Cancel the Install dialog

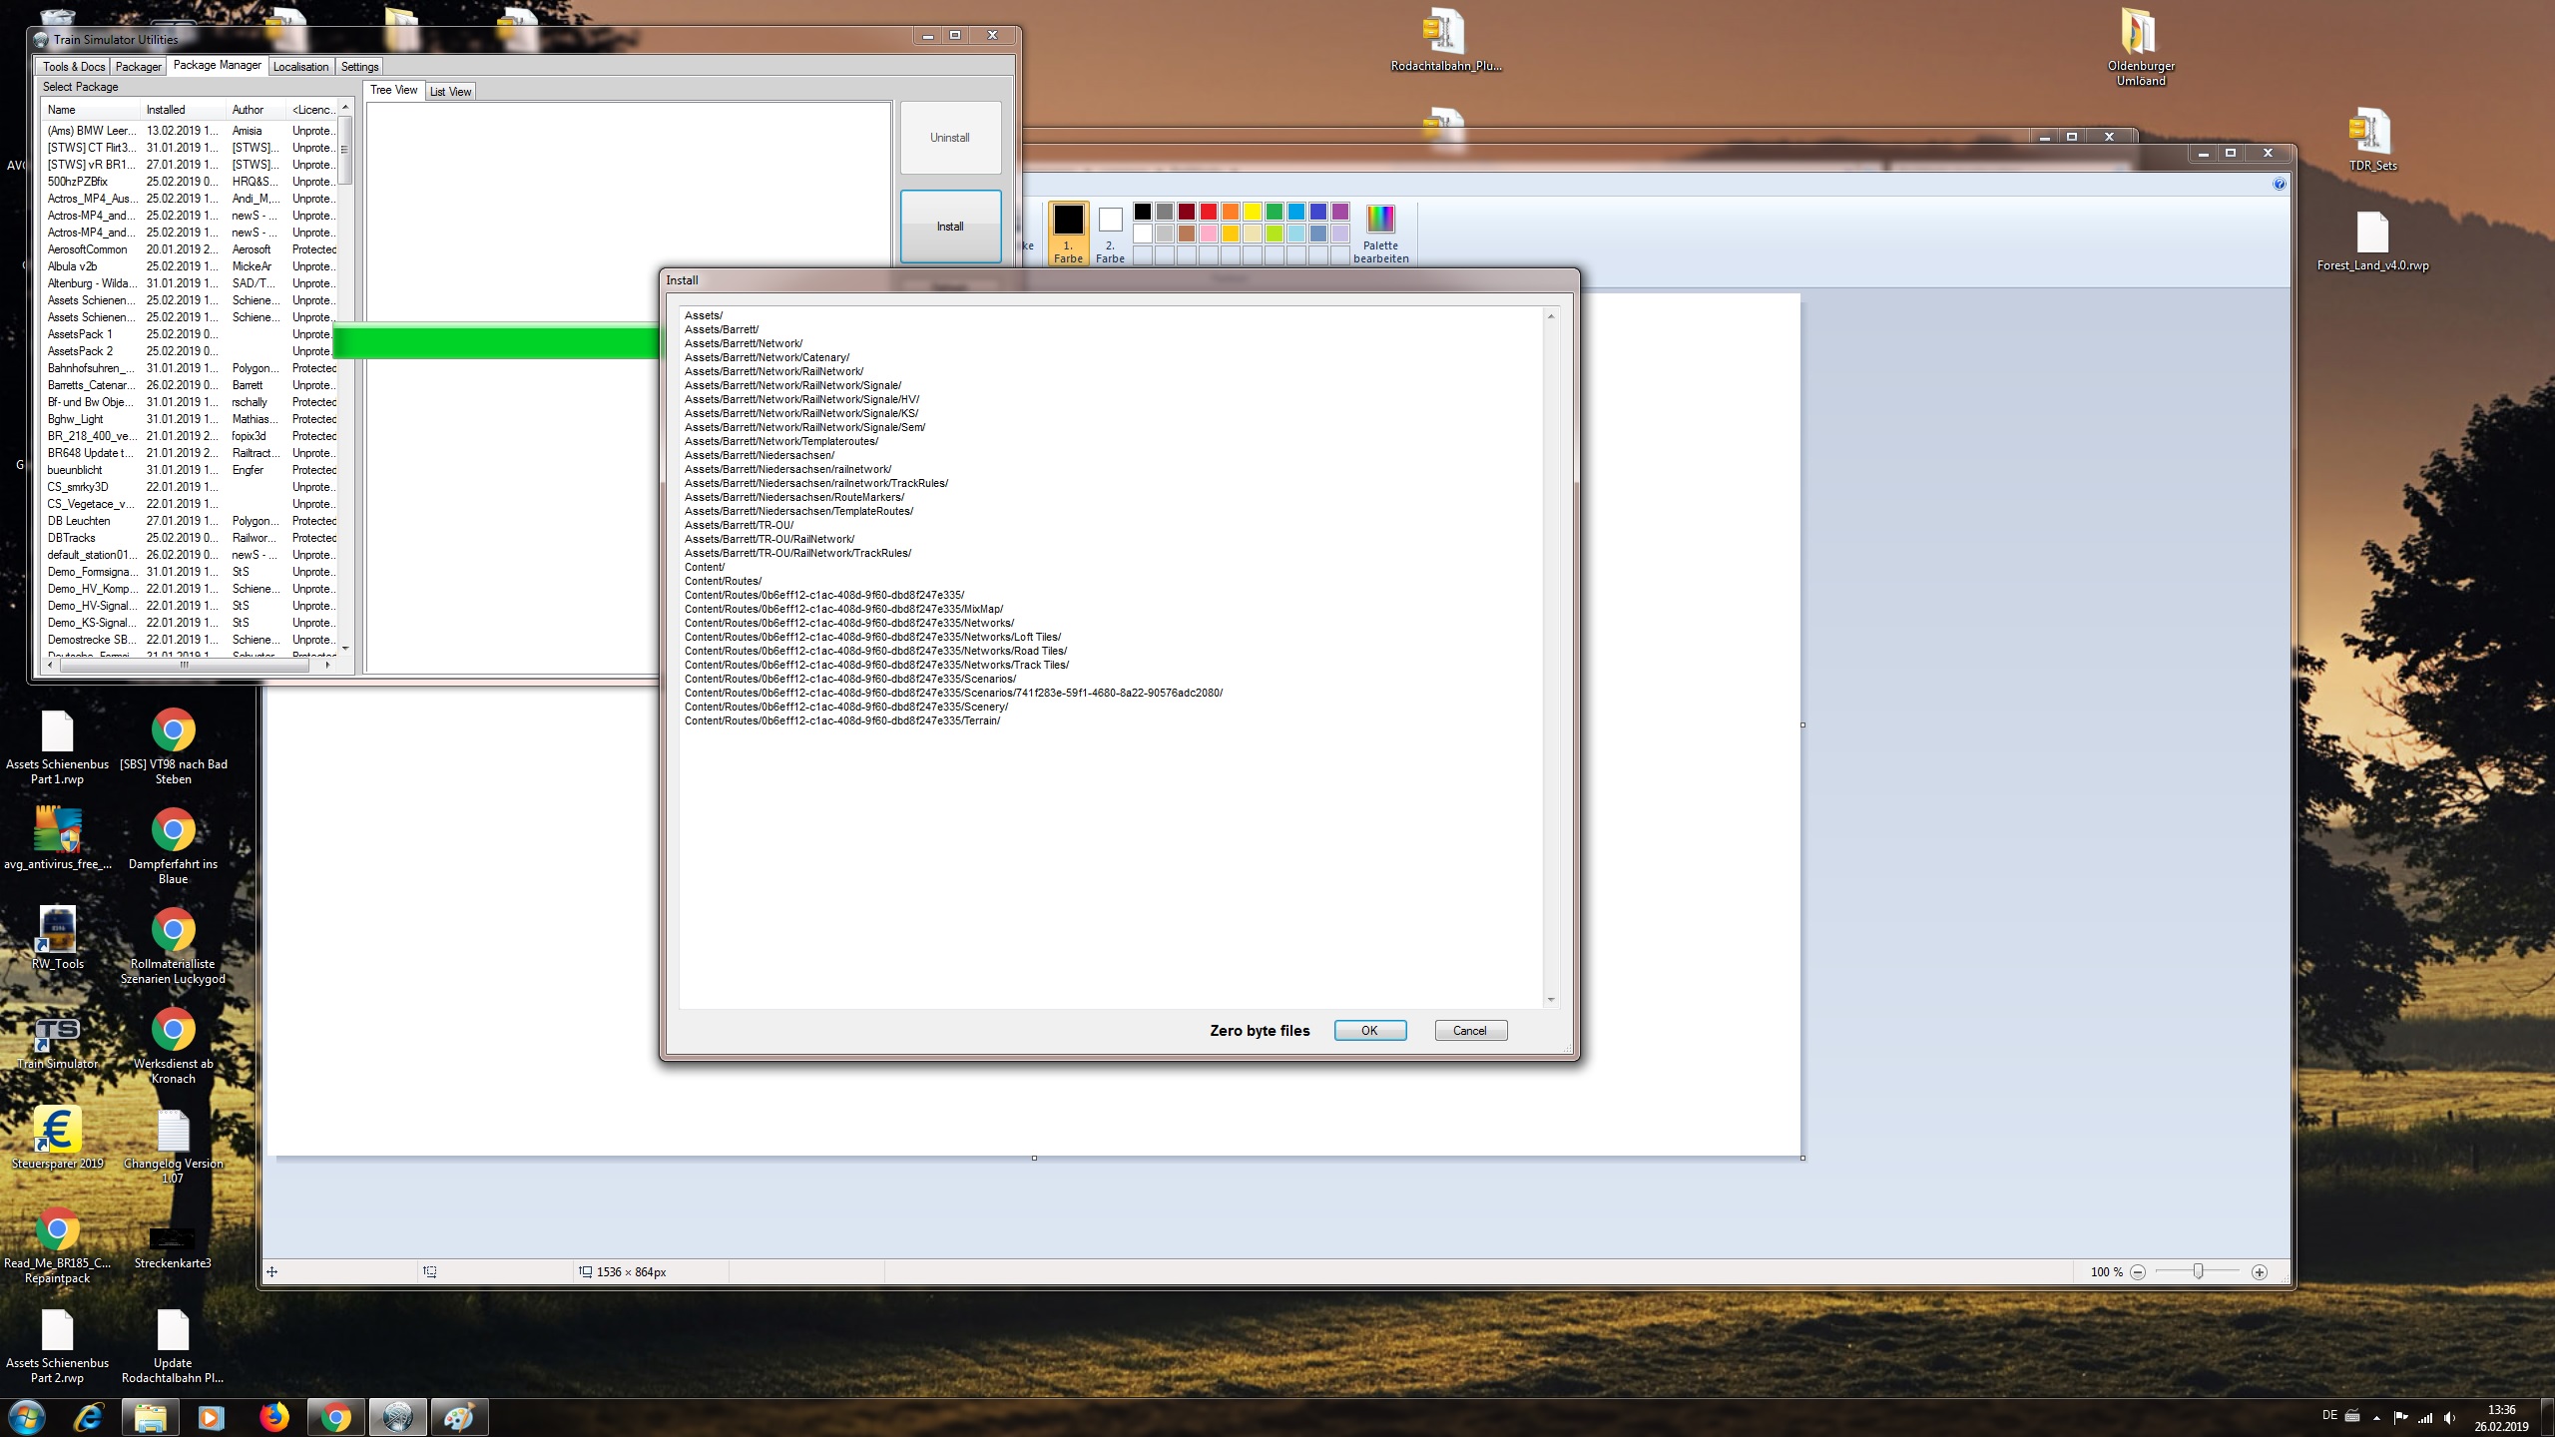pos(1469,1031)
